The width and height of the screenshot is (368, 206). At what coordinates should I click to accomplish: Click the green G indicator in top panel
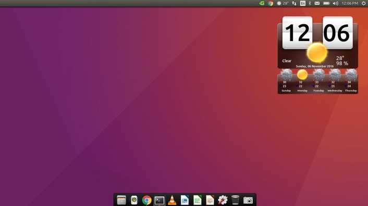click(x=262, y=3)
